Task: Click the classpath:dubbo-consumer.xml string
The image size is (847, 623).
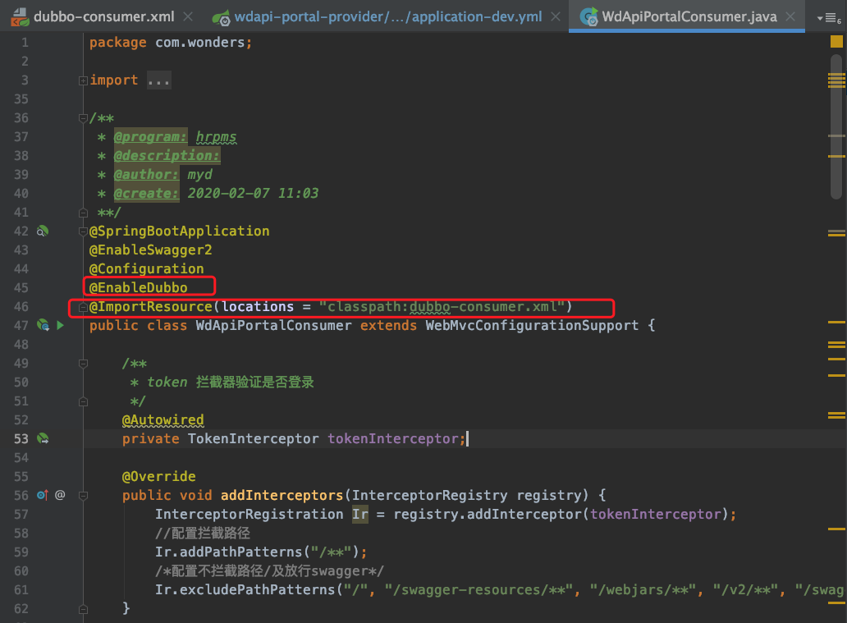Action: pos(442,306)
